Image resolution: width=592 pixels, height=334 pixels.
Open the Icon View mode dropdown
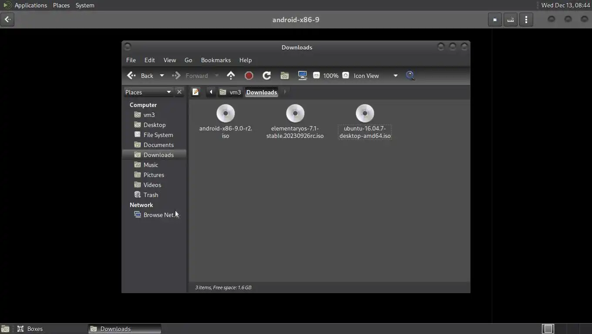(x=376, y=76)
